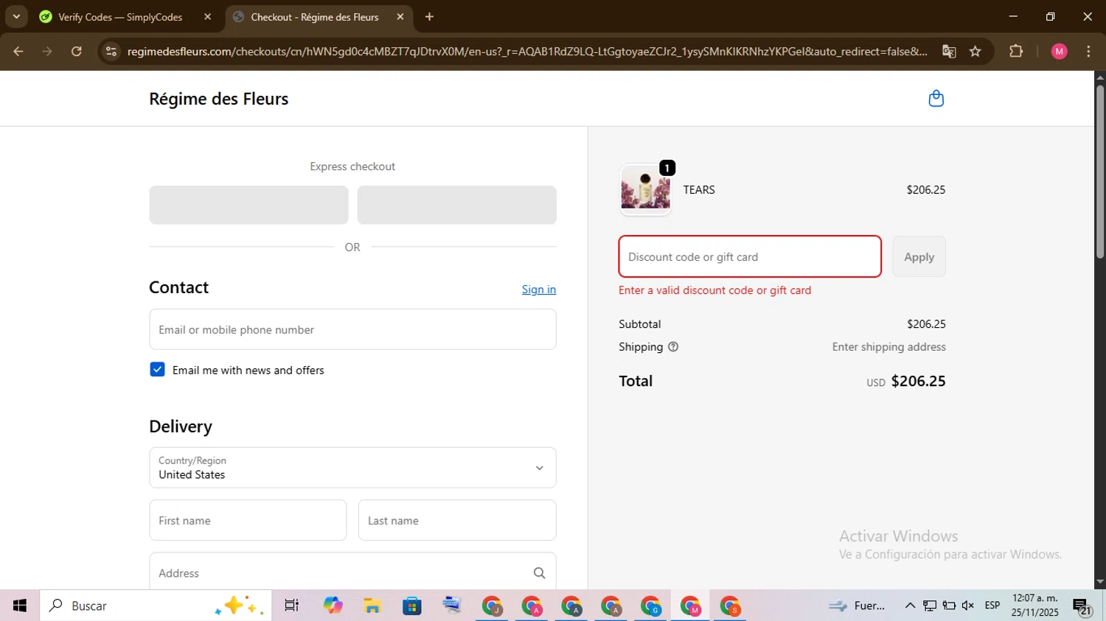Viewport: 1106px width, 621px height.
Task: Click the browser address bar URL
Action: pyautogui.click(x=526, y=52)
